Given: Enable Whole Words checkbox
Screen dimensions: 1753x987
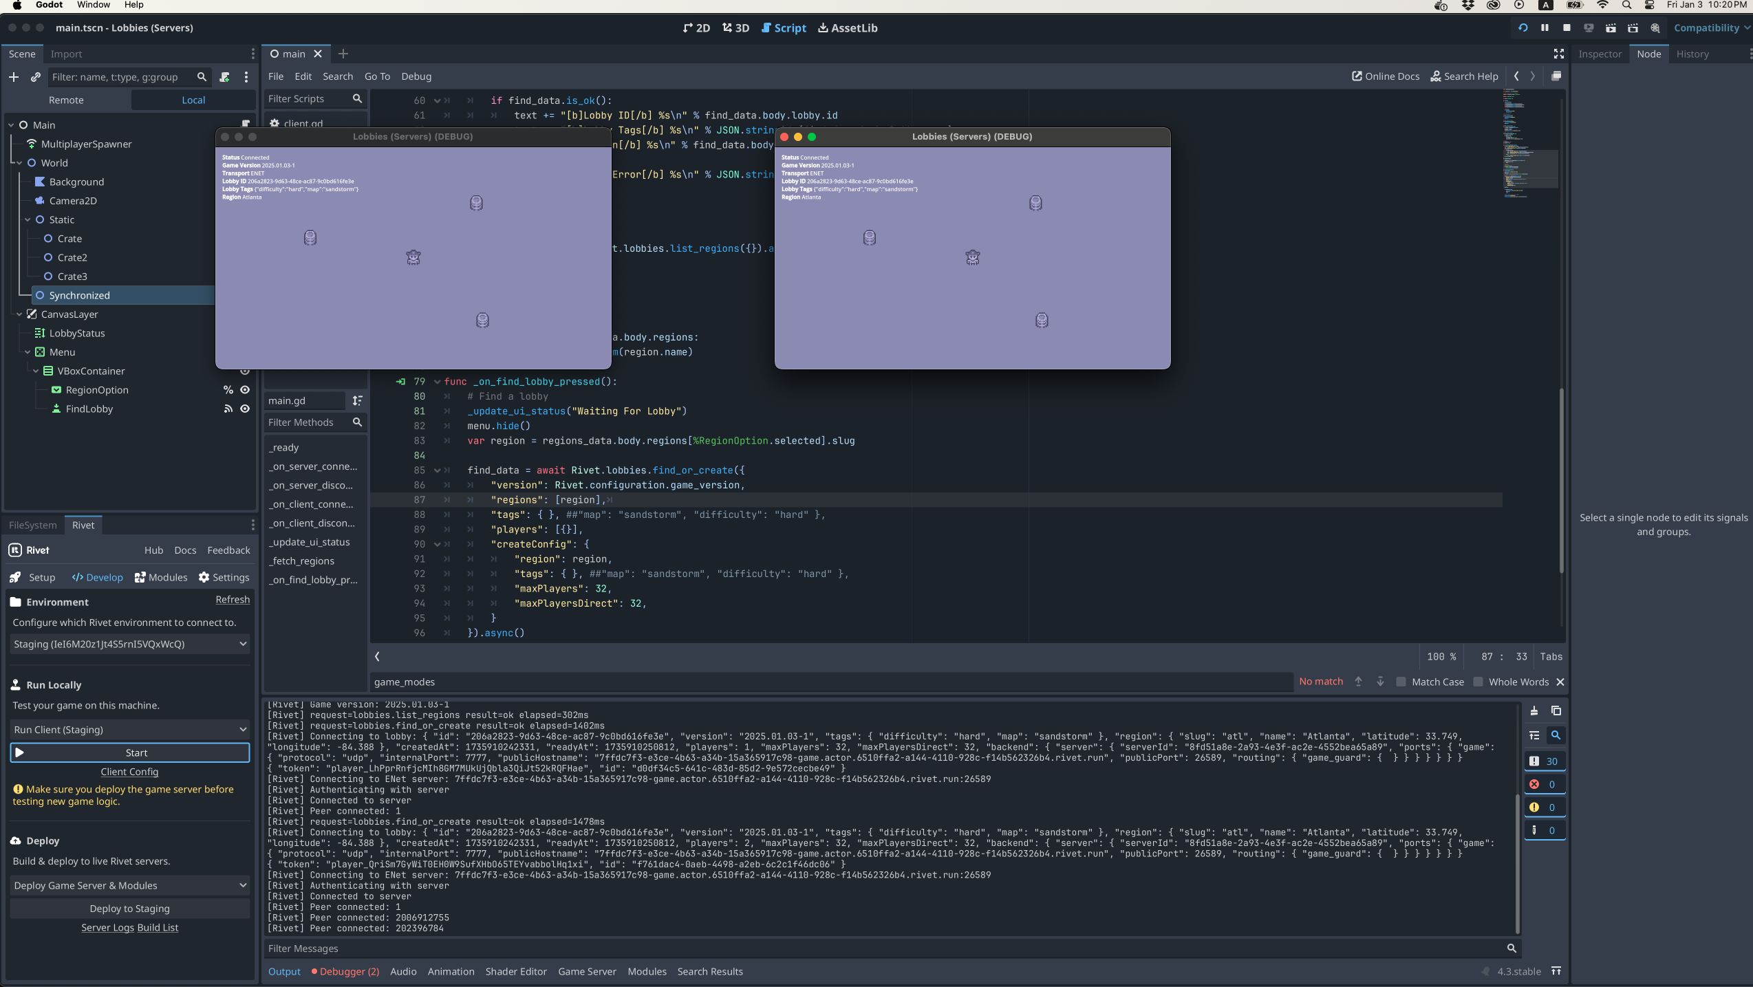Looking at the screenshot, I should click(x=1478, y=682).
